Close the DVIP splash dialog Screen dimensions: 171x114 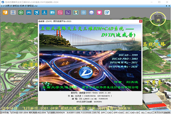click(140, 21)
